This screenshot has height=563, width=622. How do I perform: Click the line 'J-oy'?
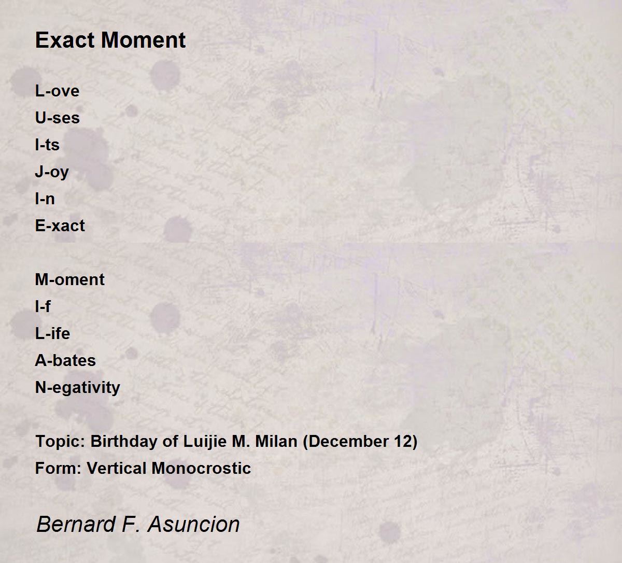(52, 172)
